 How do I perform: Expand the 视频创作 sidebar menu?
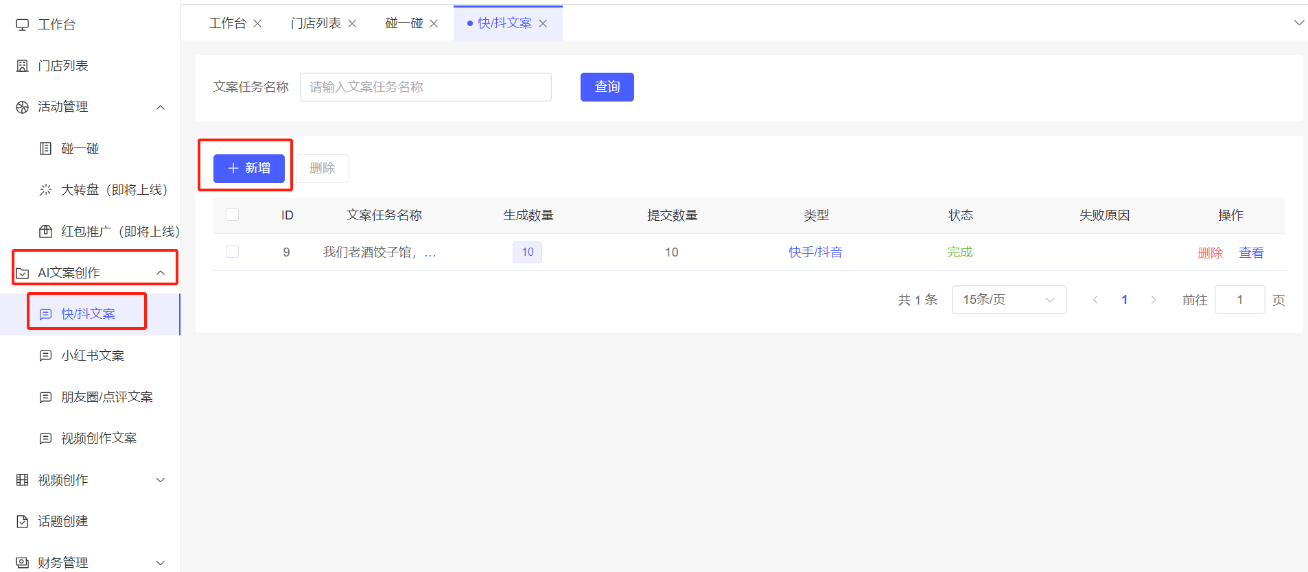pyautogui.click(x=160, y=480)
